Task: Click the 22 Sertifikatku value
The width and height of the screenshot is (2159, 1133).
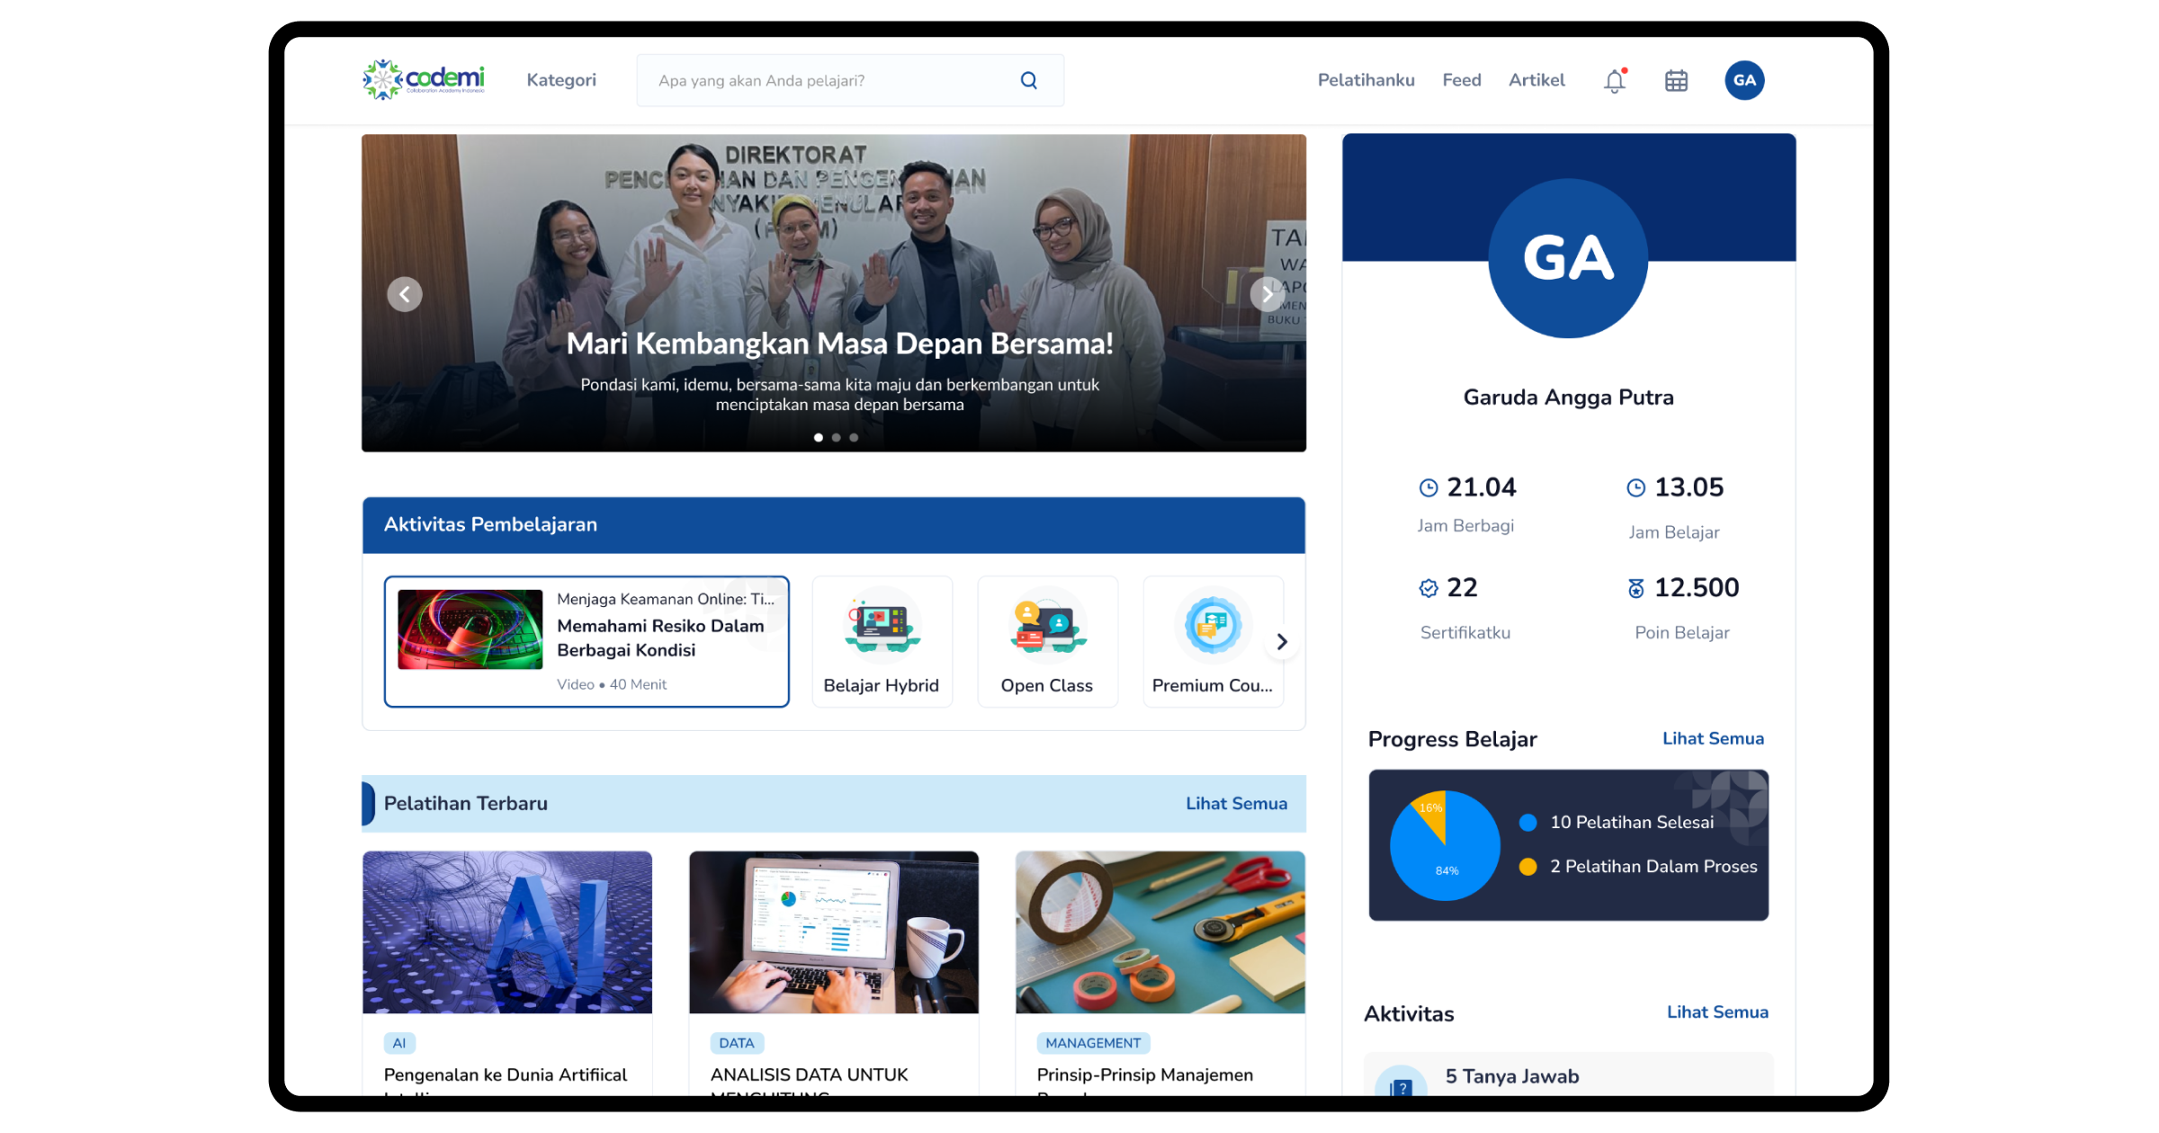Action: click(x=1462, y=588)
